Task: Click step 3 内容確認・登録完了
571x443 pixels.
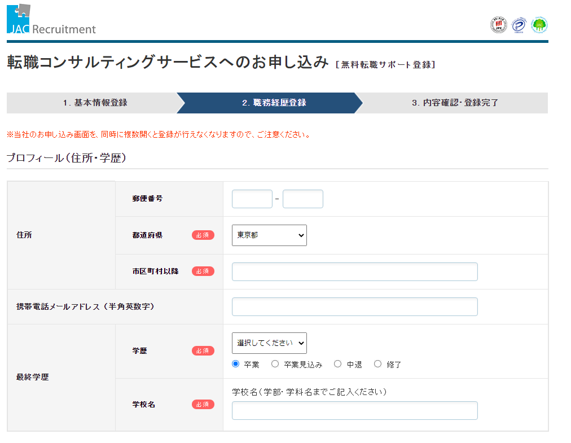Action: point(455,103)
